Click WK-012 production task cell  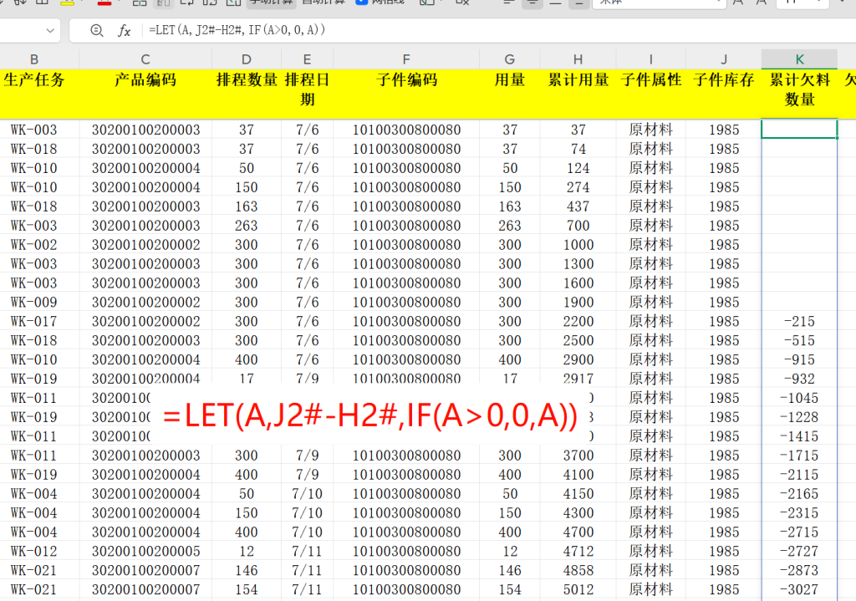(33, 550)
